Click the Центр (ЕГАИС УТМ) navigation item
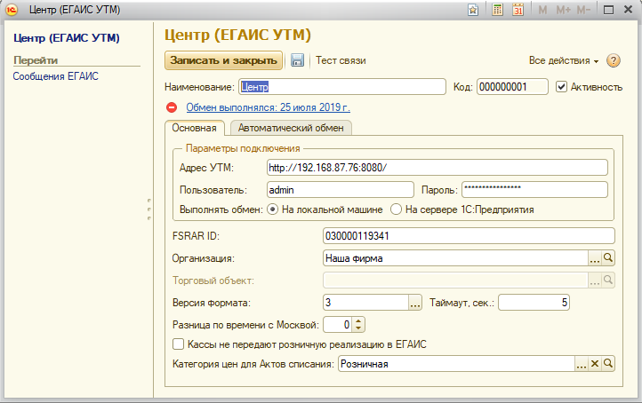The image size is (642, 403). (x=67, y=38)
